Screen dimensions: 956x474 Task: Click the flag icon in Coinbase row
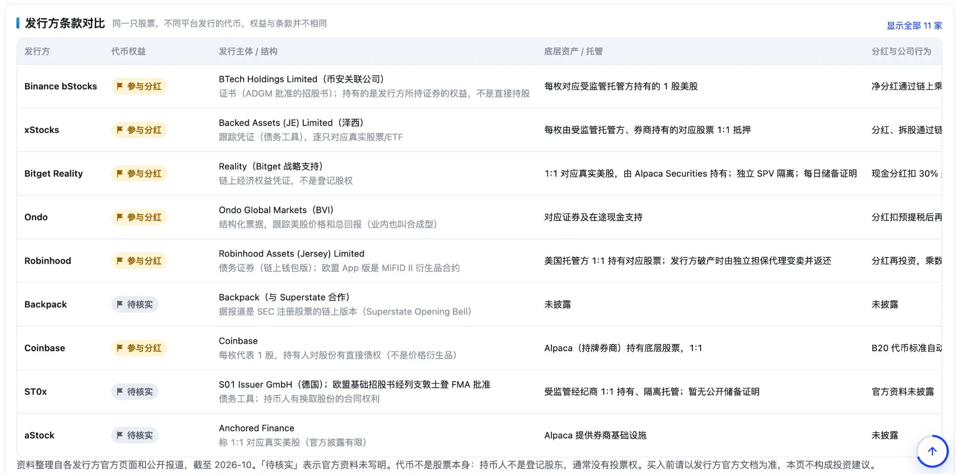pyautogui.click(x=120, y=348)
